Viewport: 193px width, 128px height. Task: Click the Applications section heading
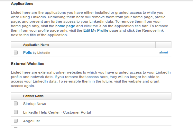[x=22, y=4]
